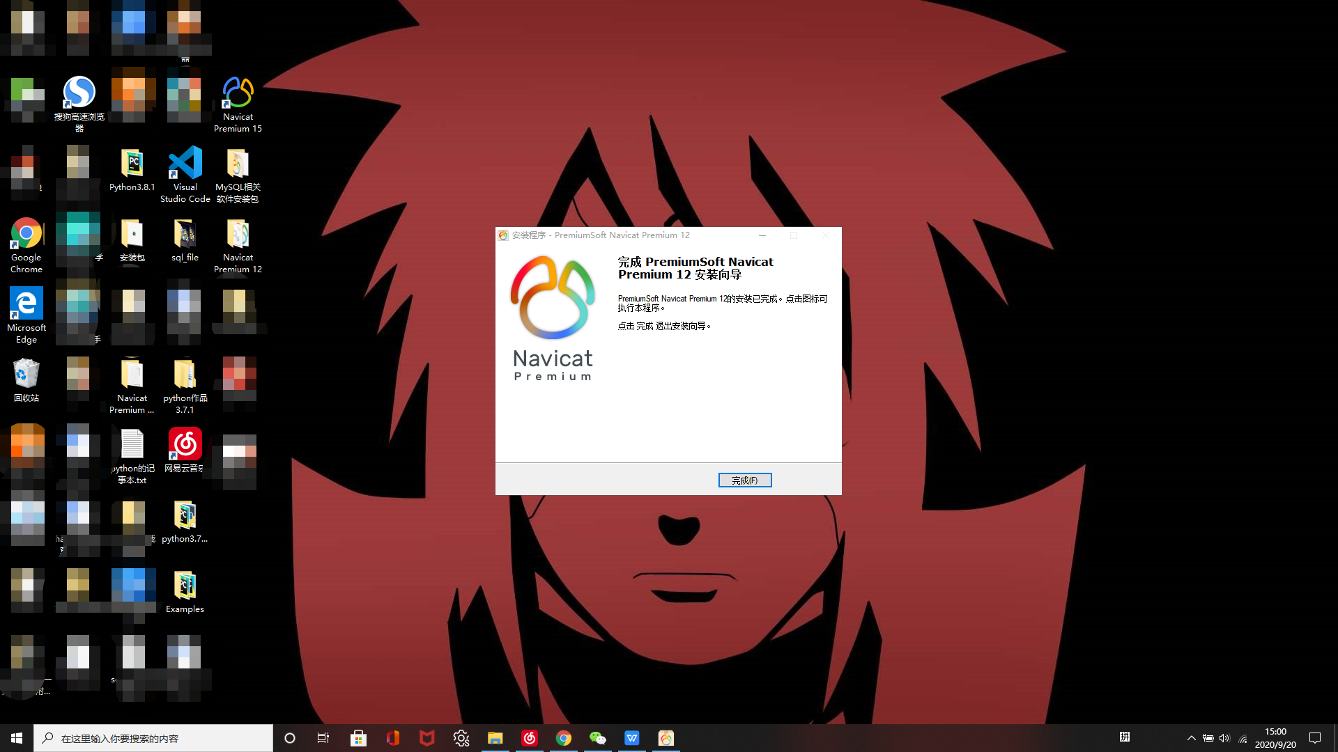Viewport: 1338px width, 752px height.
Task: Open Python3.8.1 PyCharm folder icon
Action: [x=132, y=169]
